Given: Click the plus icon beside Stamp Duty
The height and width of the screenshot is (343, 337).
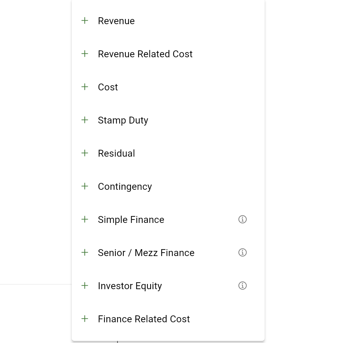Looking at the screenshot, I should click(x=85, y=120).
